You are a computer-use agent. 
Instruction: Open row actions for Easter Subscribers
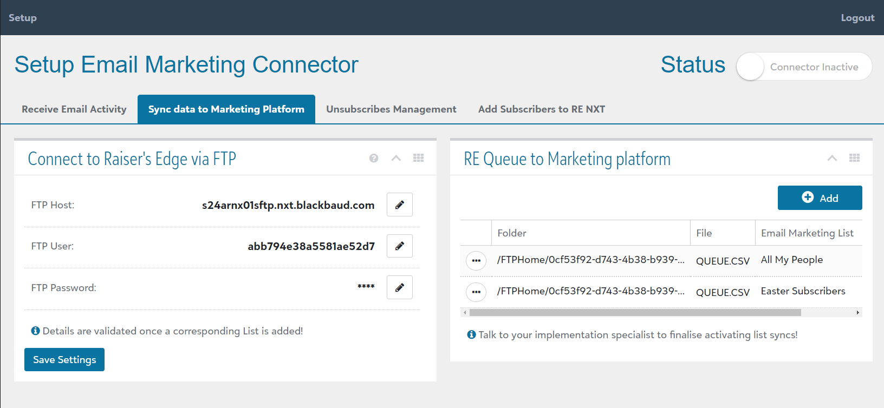(x=476, y=292)
